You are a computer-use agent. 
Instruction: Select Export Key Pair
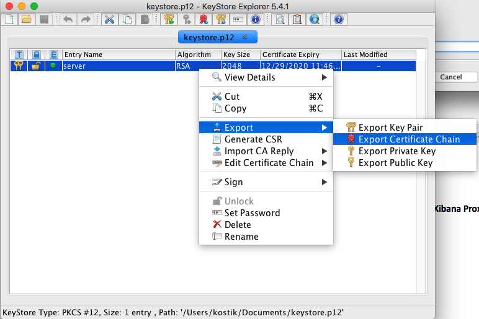pos(405,127)
